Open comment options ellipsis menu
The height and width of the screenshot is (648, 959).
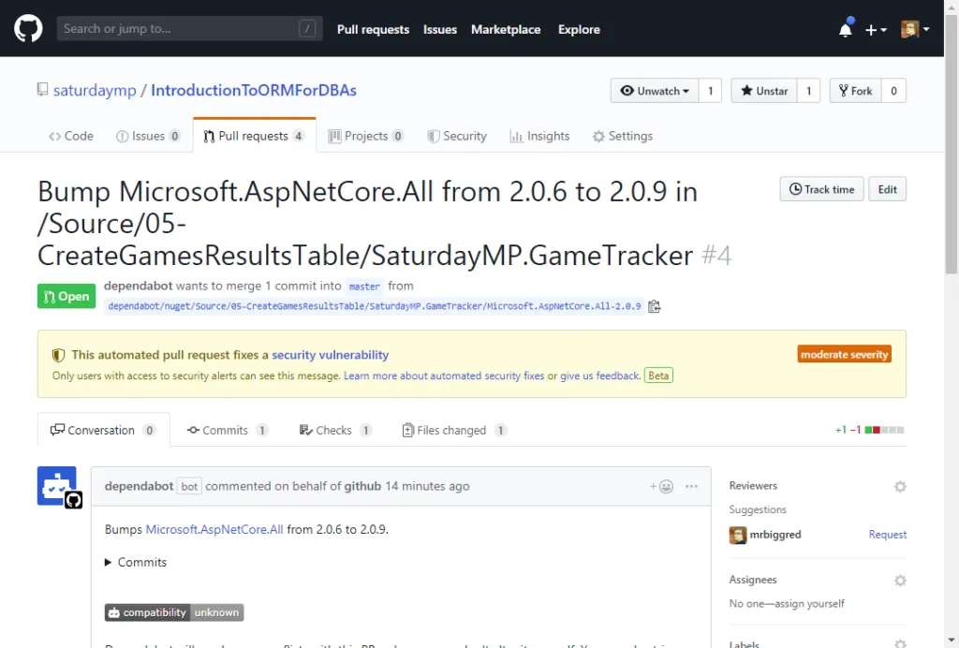point(691,486)
